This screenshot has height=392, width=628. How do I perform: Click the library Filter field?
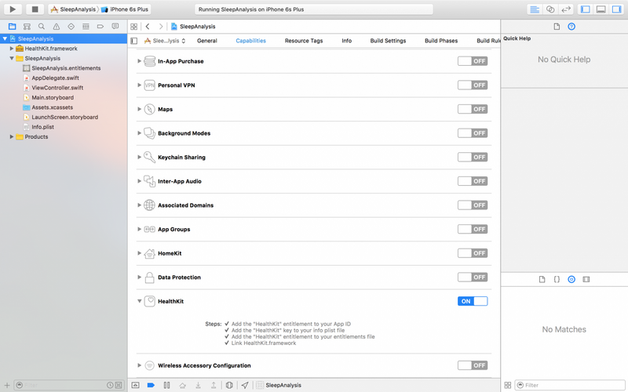click(x=570, y=385)
